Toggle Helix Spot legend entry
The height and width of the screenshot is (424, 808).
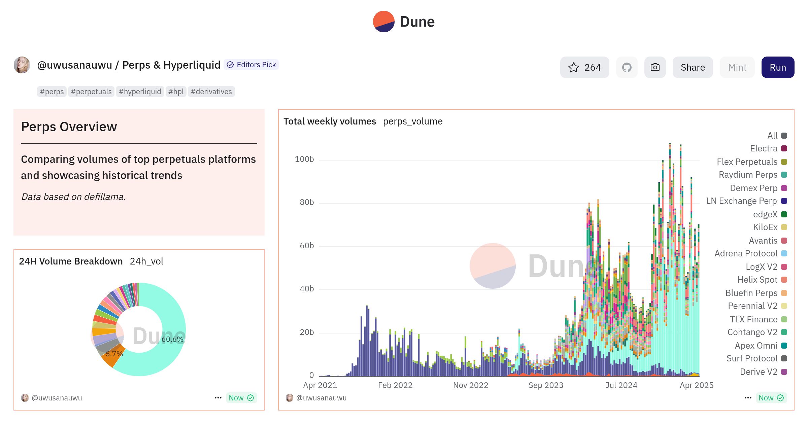762,280
